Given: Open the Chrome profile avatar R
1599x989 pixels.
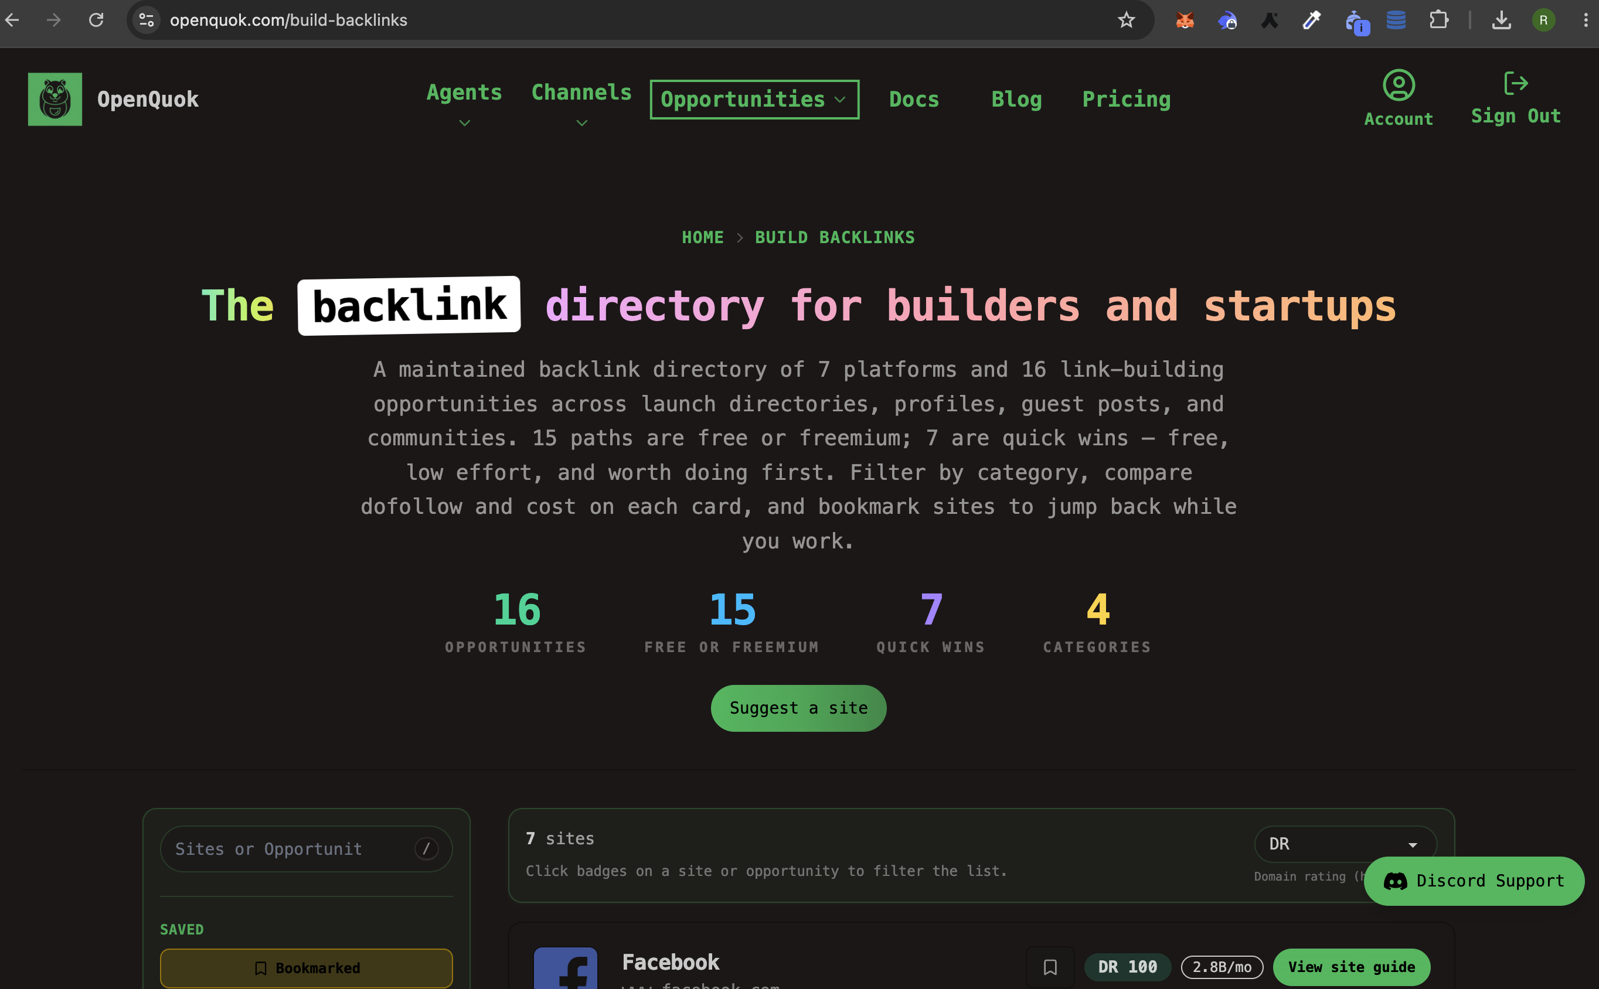Looking at the screenshot, I should tap(1543, 21).
